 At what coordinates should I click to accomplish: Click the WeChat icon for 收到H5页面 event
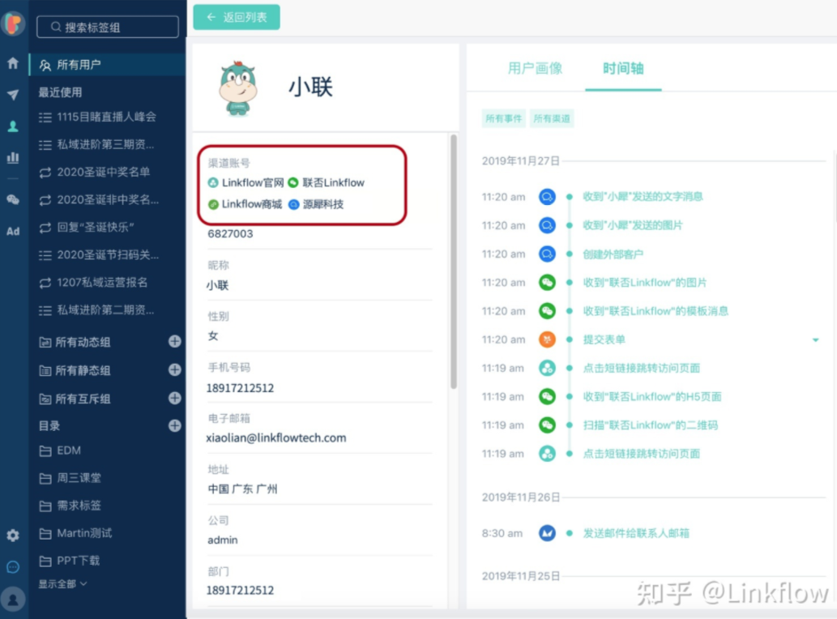547,396
